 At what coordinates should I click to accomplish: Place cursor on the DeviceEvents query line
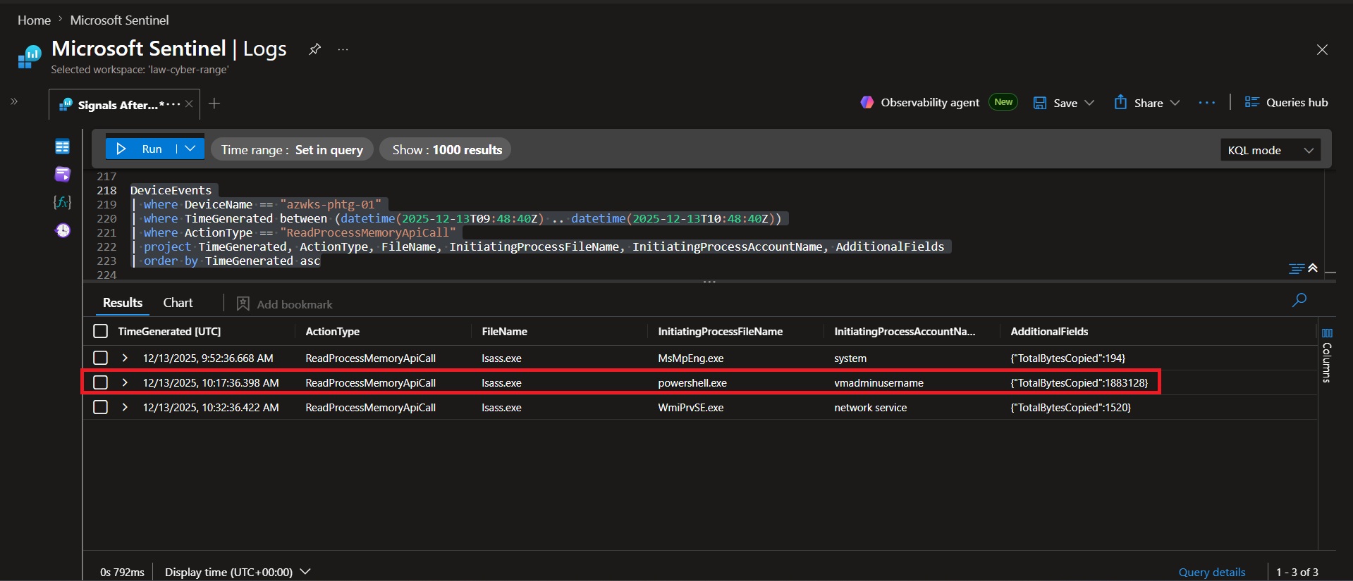tap(171, 190)
